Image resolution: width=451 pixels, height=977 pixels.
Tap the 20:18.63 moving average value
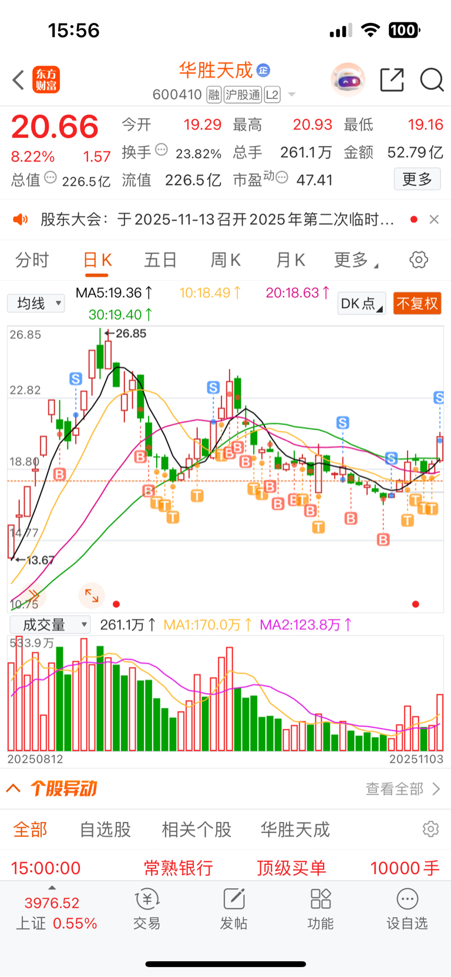pos(298,293)
